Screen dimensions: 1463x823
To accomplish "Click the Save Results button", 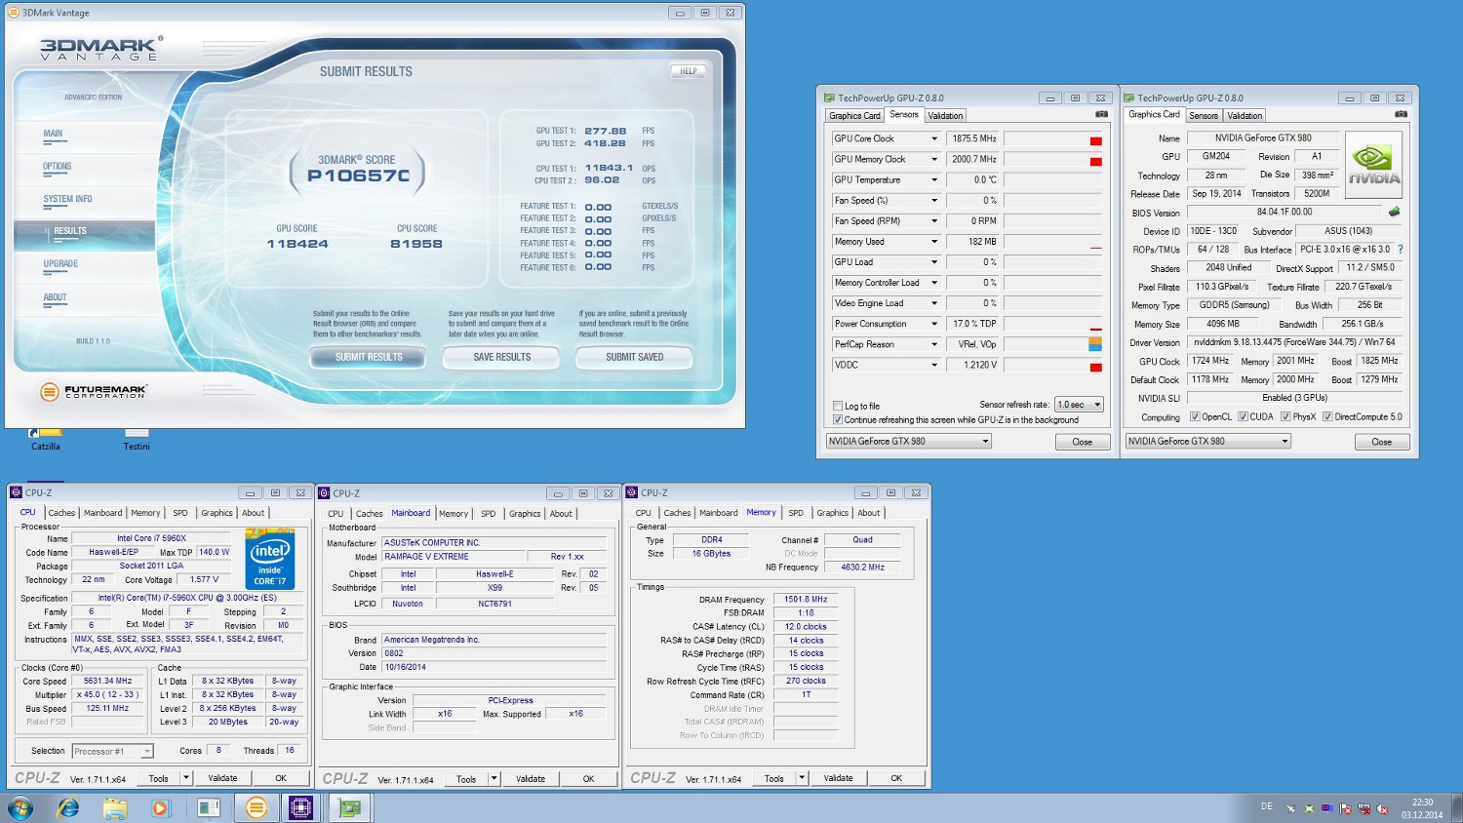I will click(502, 357).
